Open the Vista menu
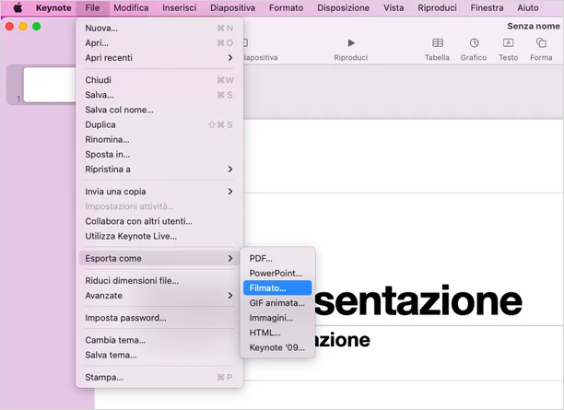Screen dimensions: 564x410 (394, 7)
